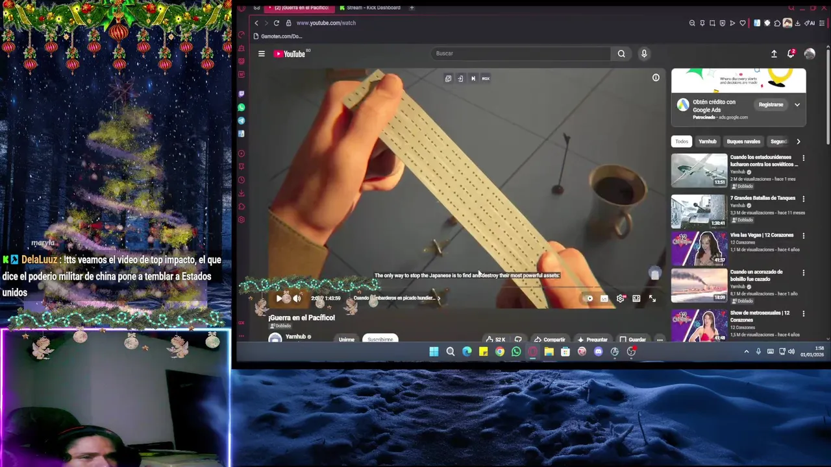Toggle subtitles in the video player
Image resolution: width=831 pixels, height=467 pixels.
tap(604, 298)
